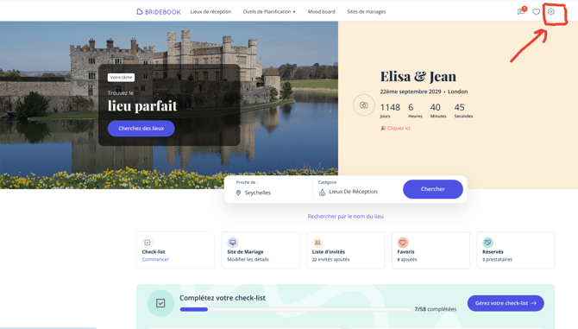Add a photo with the camera icon
The image size is (578, 329).
pyautogui.click(x=364, y=105)
